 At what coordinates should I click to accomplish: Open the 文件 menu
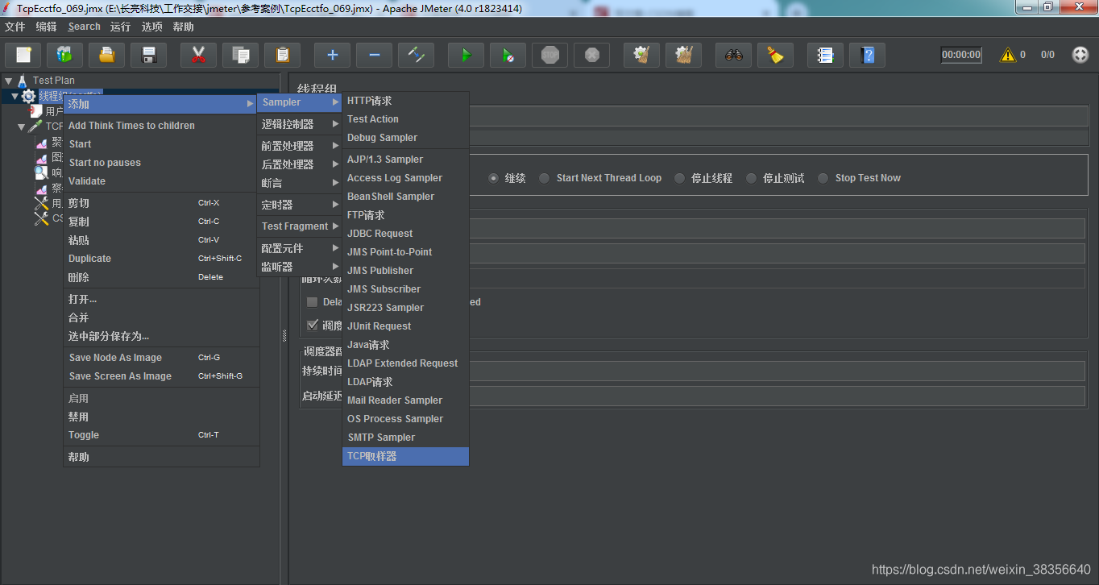(x=15, y=27)
